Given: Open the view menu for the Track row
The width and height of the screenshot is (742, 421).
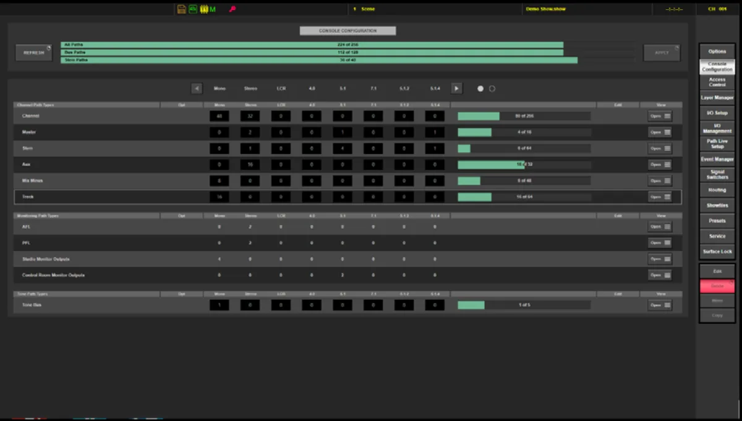Looking at the screenshot, I should point(660,197).
